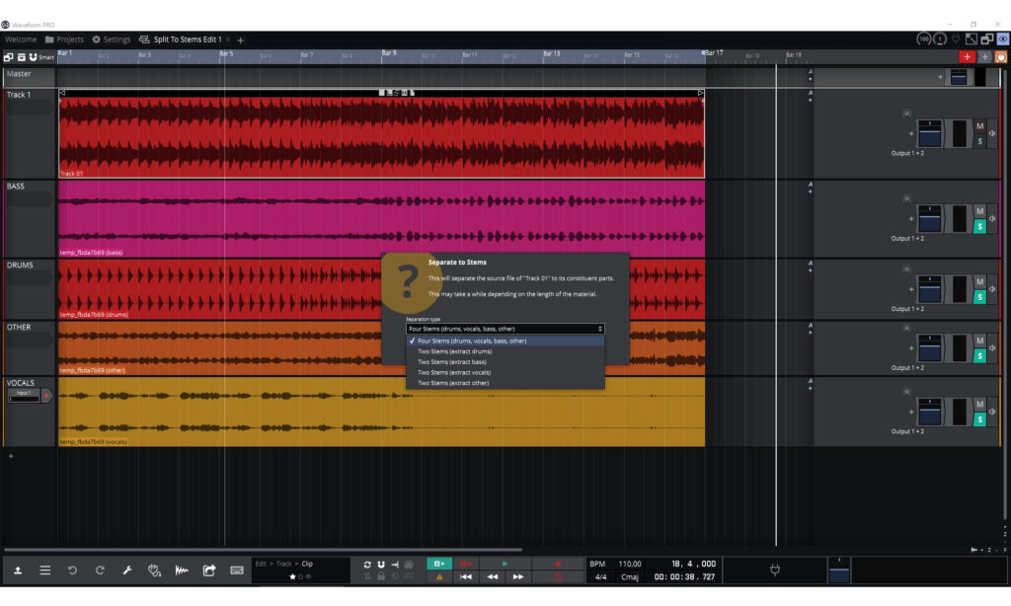1011x606 pixels.
Task: Mute the OTHER track
Action: 980,341
